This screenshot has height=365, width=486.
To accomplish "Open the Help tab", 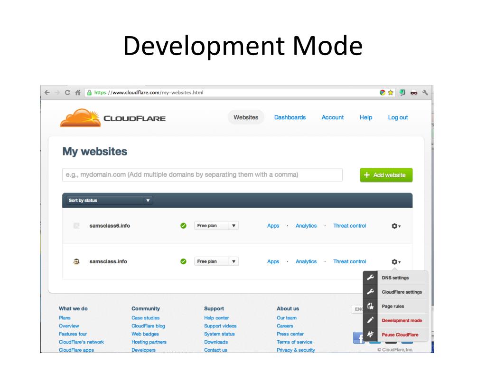I will click(x=366, y=117).
